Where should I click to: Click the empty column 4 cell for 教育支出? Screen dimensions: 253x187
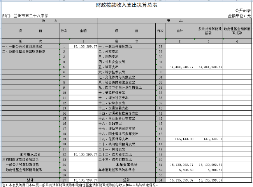[237, 67]
